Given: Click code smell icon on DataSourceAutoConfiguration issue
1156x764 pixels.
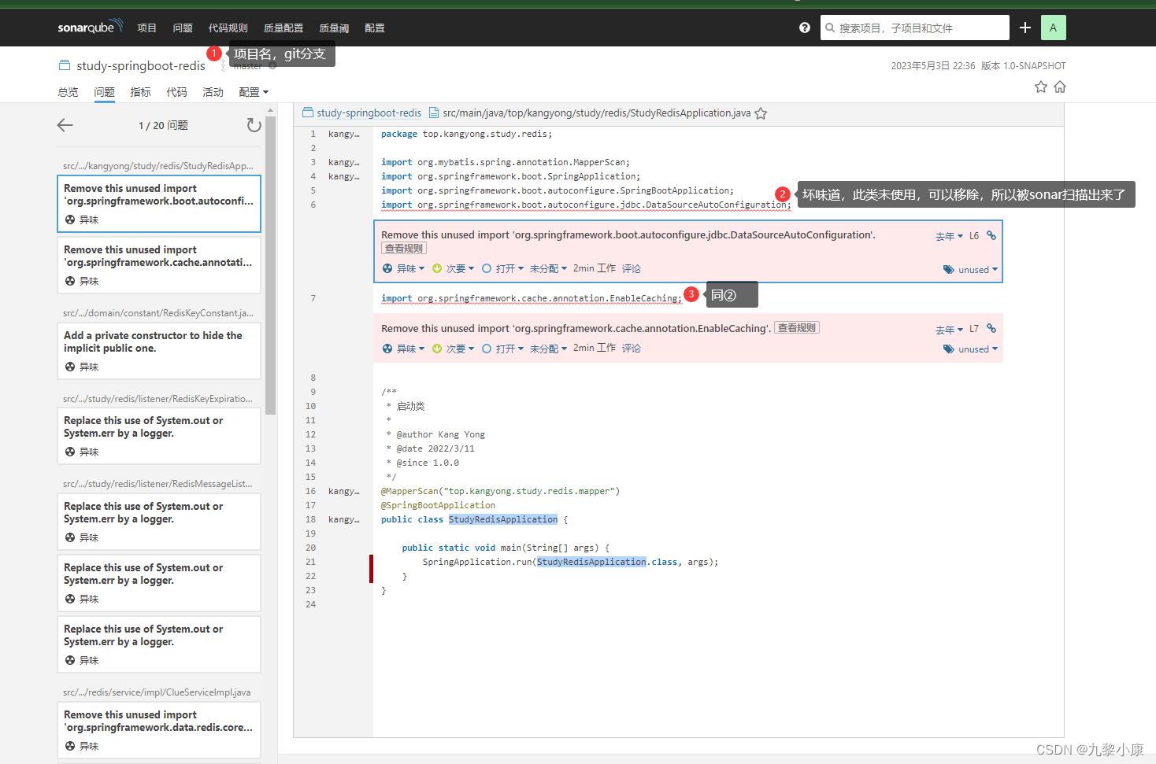Looking at the screenshot, I should click(387, 268).
